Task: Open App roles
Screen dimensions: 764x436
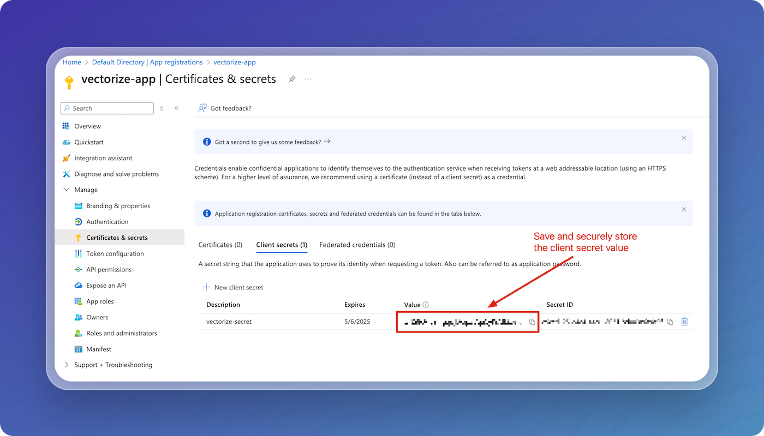Action: pos(100,301)
